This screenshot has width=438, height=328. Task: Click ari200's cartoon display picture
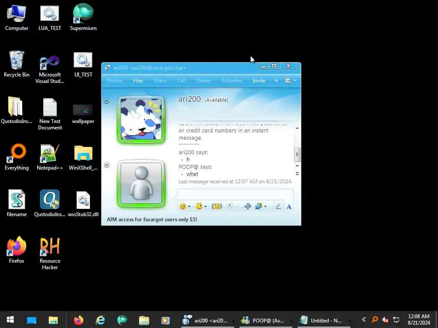point(141,120)
